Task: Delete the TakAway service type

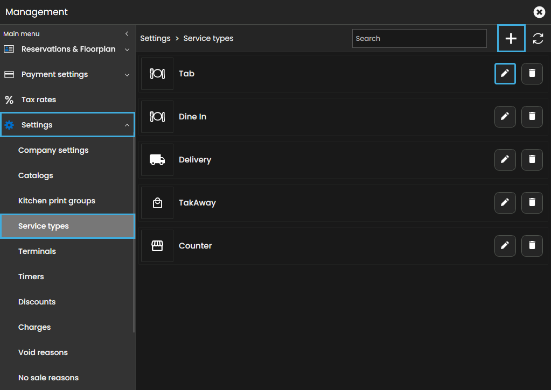Action: point(532,203)
